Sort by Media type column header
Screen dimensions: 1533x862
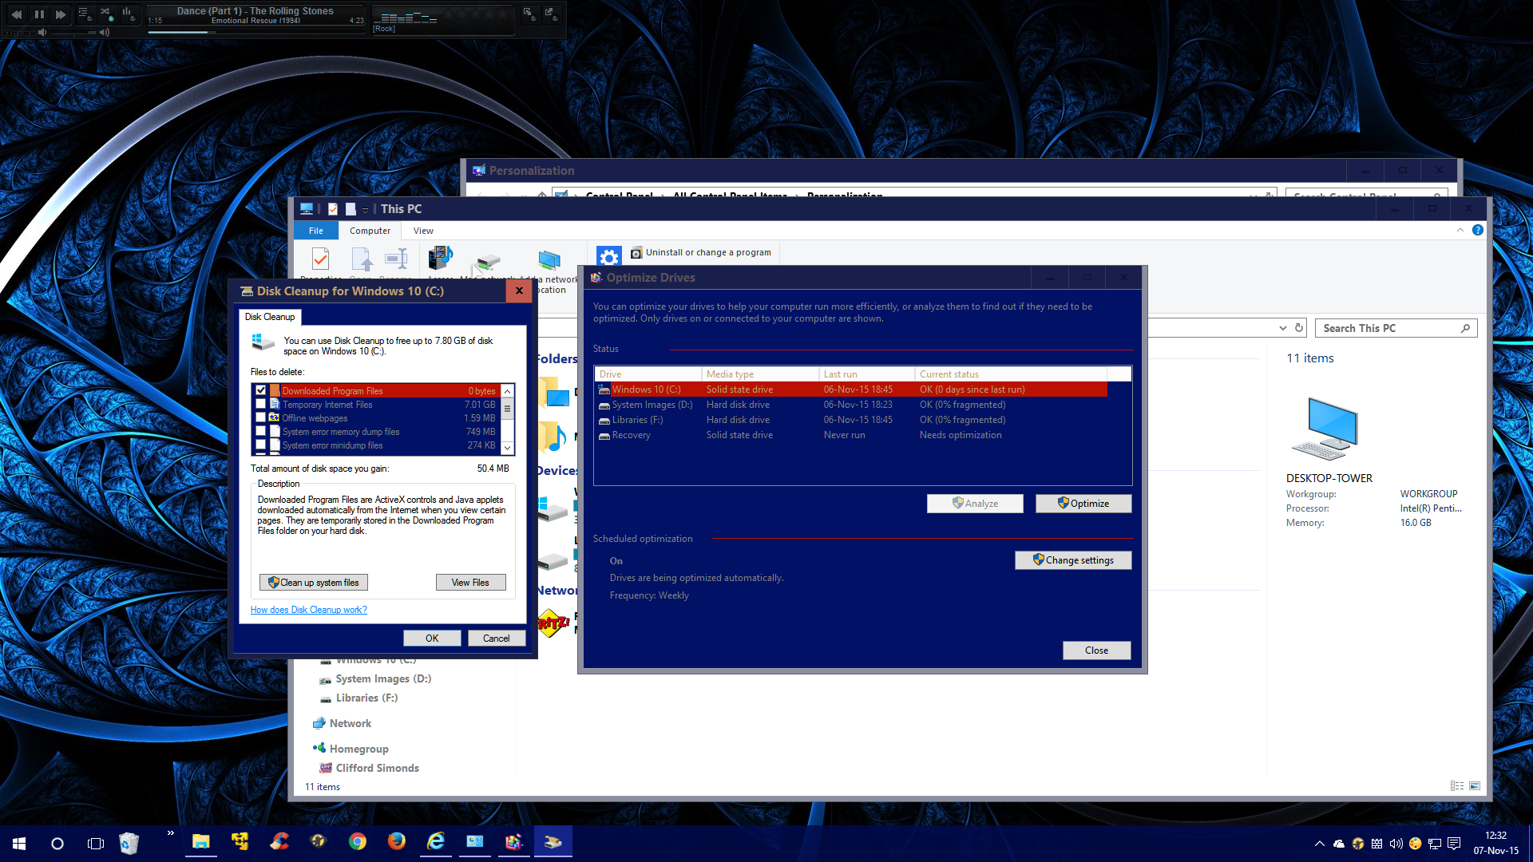tap(760, 374)
